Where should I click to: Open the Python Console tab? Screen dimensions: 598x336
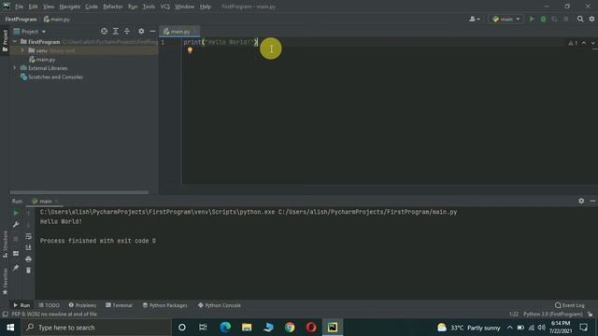click(x=220, y=305)
